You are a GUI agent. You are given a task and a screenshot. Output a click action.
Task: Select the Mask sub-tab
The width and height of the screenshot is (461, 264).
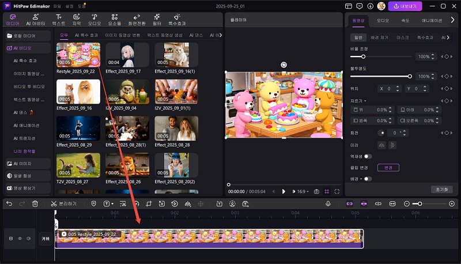tap(402, 37)
